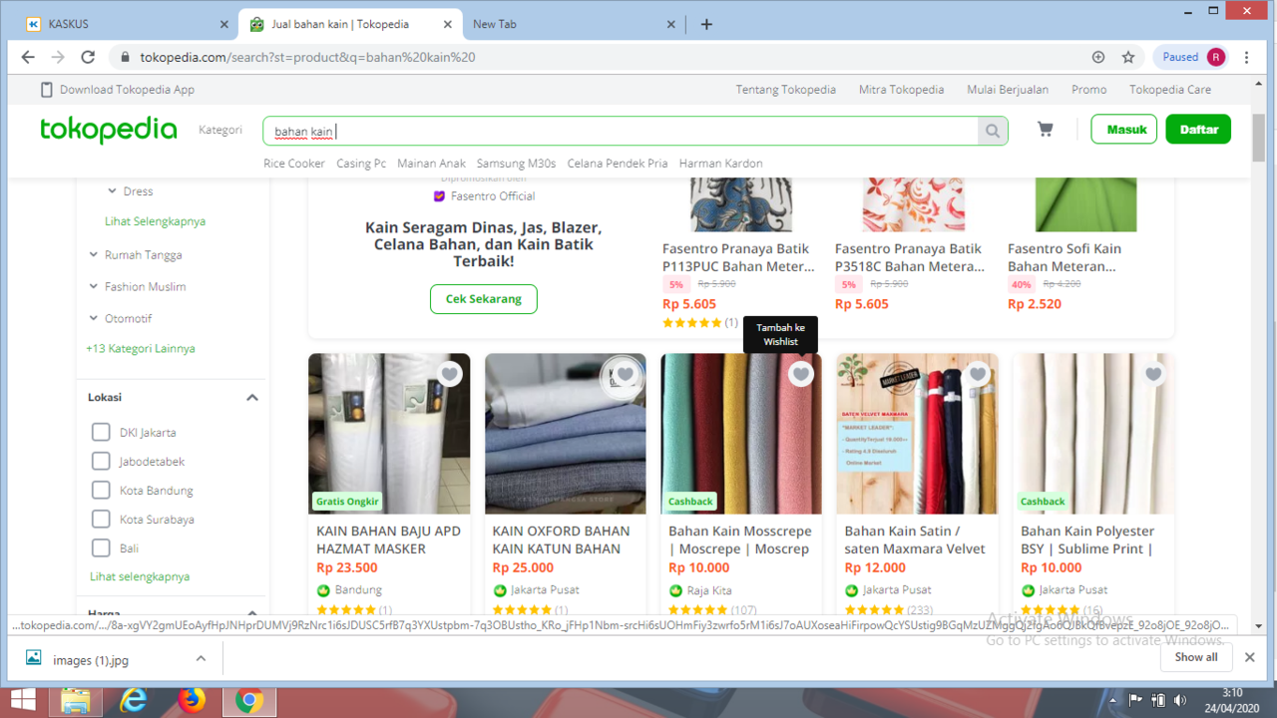Collapse the Dress category chevron

pyautogui.click(x=112, y=190)
